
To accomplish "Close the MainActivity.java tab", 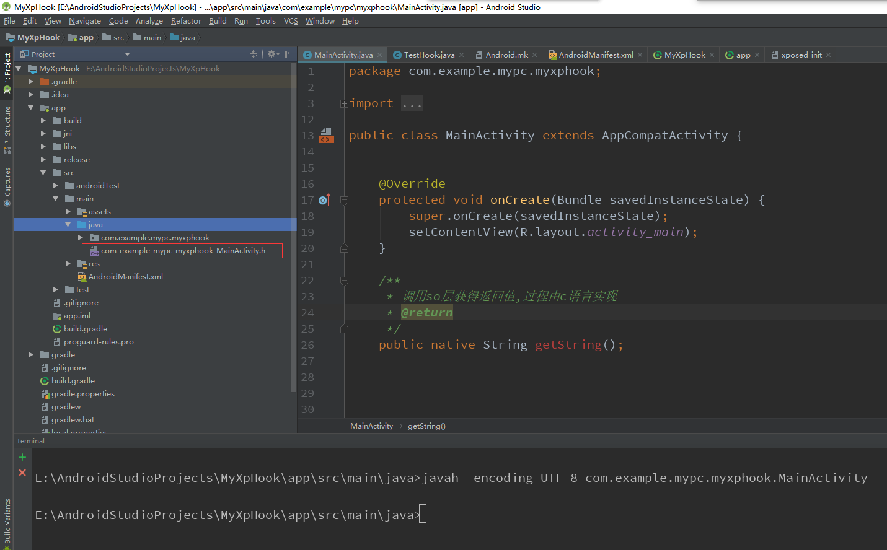I will (x=380, y=55).
